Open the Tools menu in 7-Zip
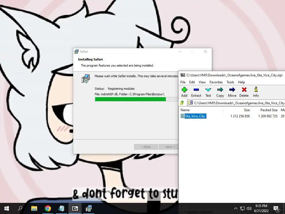Viewport: 285px width, 214px height. (230, 82)
